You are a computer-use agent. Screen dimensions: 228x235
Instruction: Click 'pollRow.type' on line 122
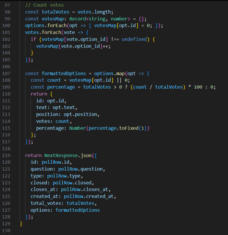[64, 176]
